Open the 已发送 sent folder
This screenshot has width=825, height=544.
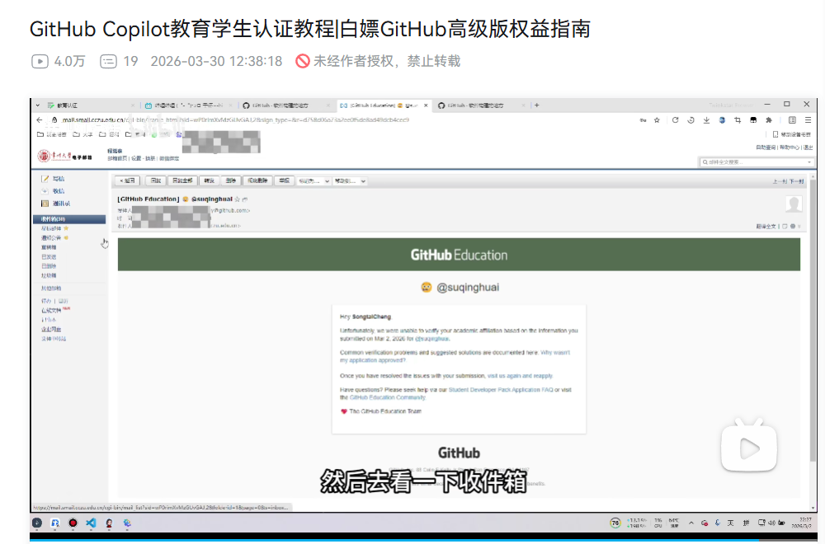(49, 257)
